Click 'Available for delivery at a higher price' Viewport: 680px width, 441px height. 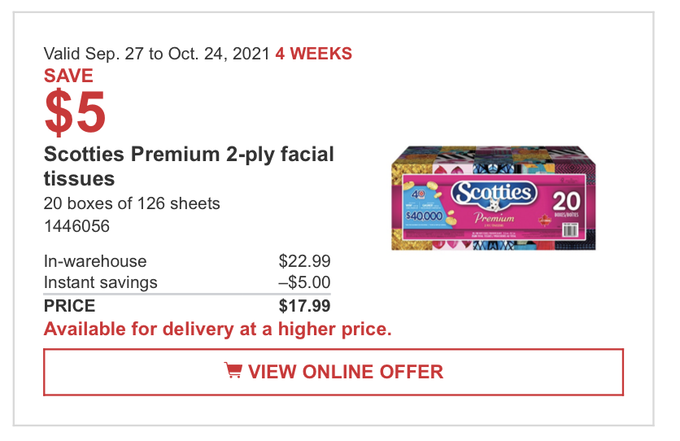(x=218, y=330)
